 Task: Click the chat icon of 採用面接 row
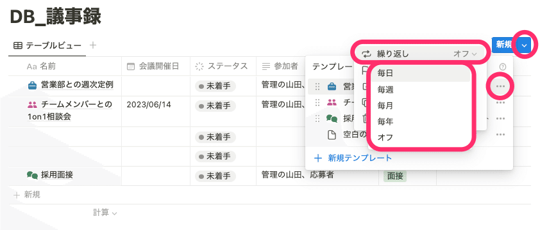[x=32, y=176]
